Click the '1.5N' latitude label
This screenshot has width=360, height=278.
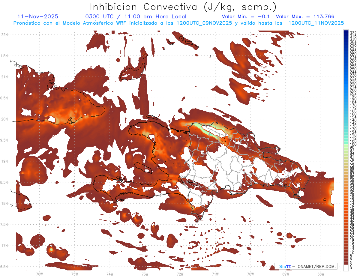4,56
